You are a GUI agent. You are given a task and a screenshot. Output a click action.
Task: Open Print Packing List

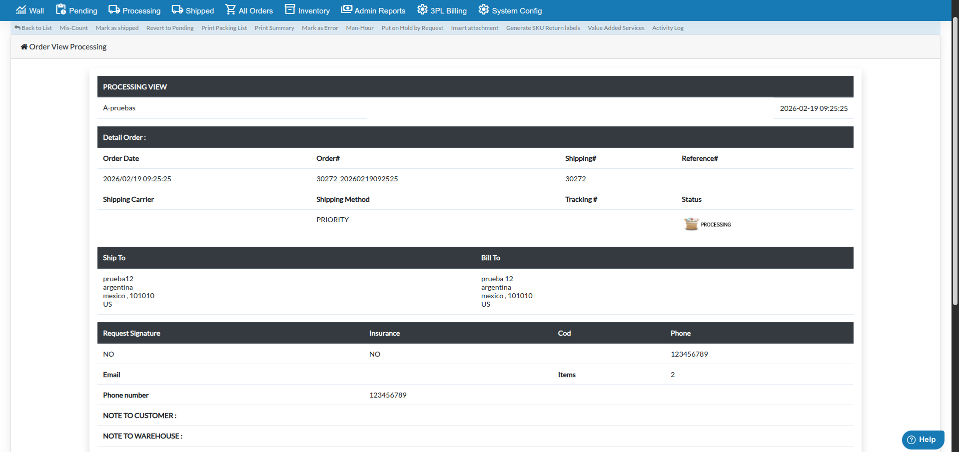pos(224,27)
